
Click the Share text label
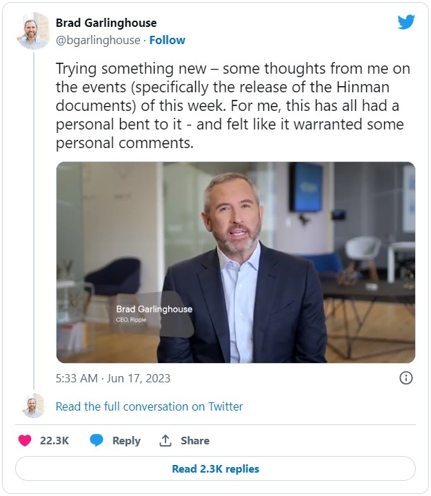point(195,441)
